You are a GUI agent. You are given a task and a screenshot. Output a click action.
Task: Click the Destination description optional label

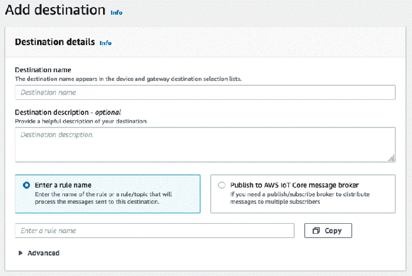(x=68, y=112)
